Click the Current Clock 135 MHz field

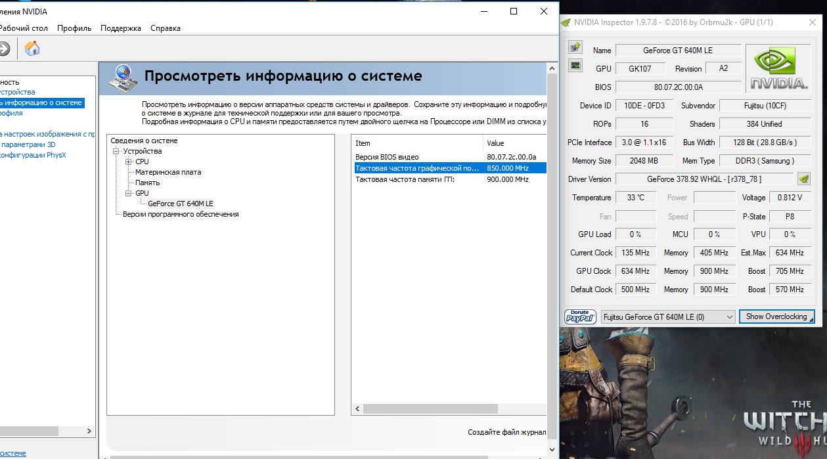pyautogui.click(x=636, y=253)
